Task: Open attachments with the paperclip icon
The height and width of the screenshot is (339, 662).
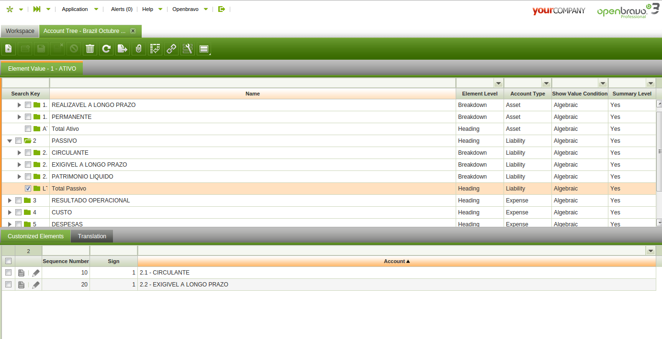Action: click(x=138, y=49)
